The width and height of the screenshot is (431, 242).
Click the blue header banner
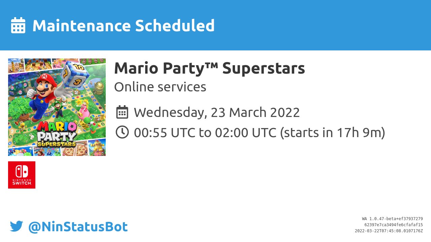pos(215,25)
